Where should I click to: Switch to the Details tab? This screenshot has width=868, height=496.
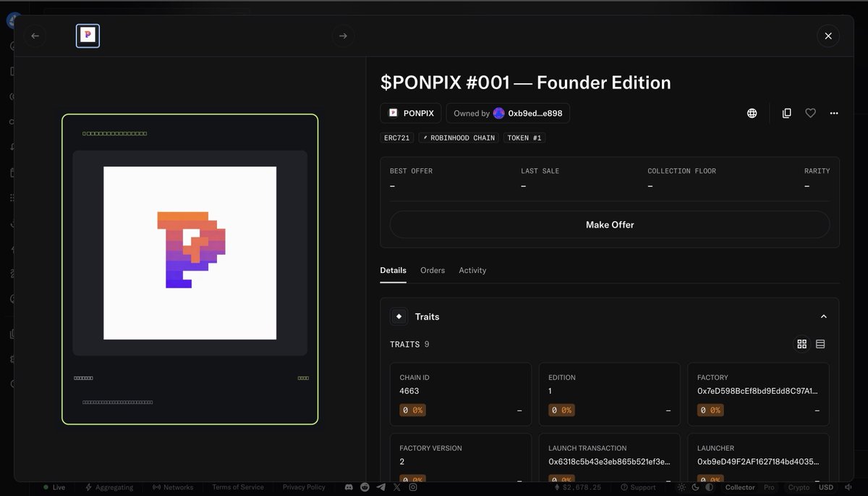393,270
